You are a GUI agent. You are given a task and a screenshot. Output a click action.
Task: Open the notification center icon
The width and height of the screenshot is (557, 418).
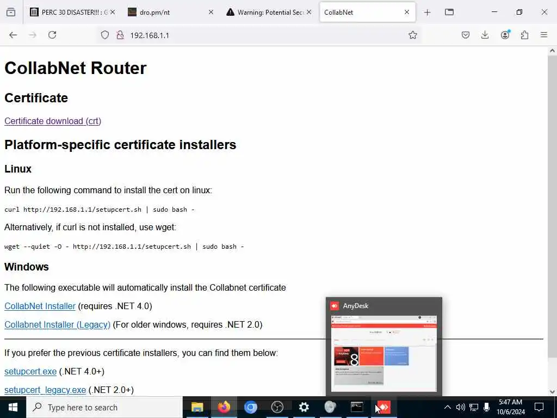pyautogui.click(x=539, y=407)
